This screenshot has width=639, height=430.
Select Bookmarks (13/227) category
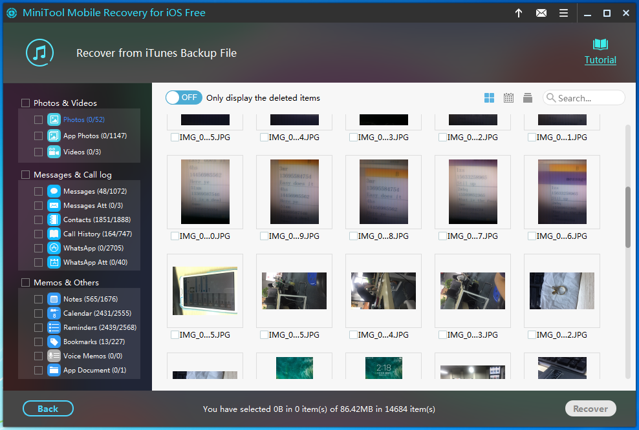click(x=94, y=342)
